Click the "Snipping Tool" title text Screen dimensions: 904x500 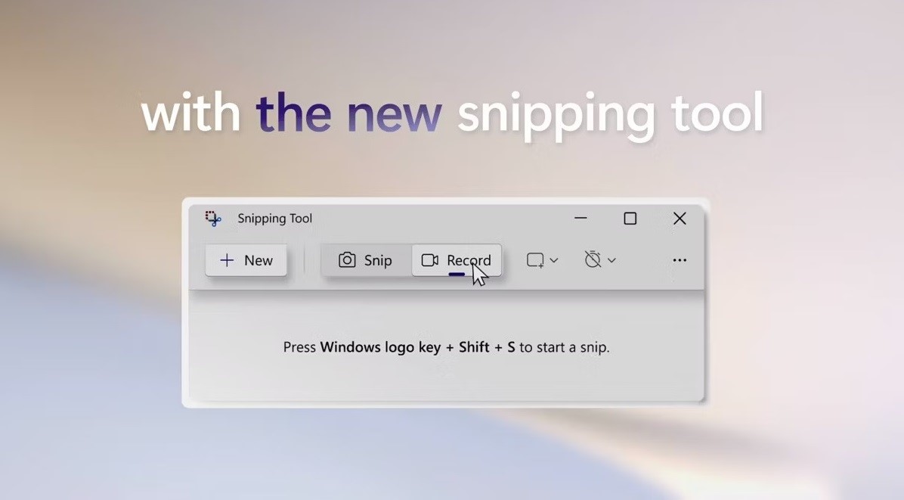click(x=275, y=219)
